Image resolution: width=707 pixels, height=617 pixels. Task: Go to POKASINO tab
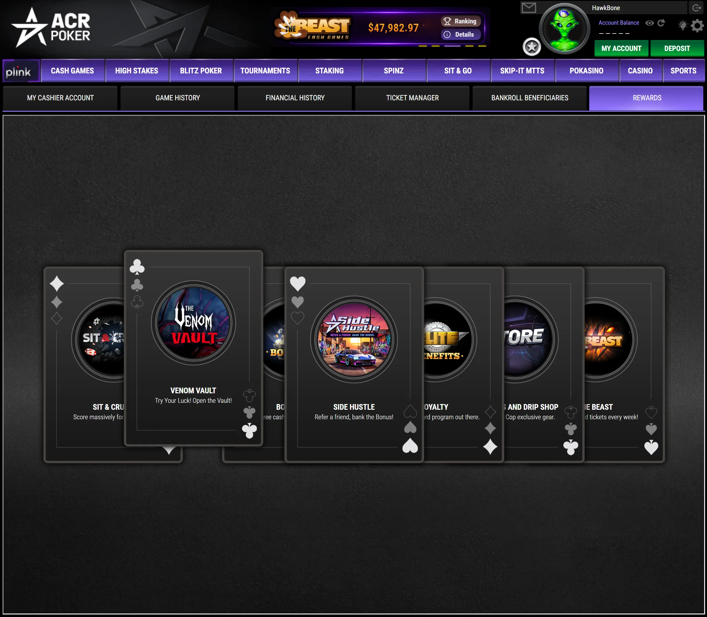coord(587,71)
